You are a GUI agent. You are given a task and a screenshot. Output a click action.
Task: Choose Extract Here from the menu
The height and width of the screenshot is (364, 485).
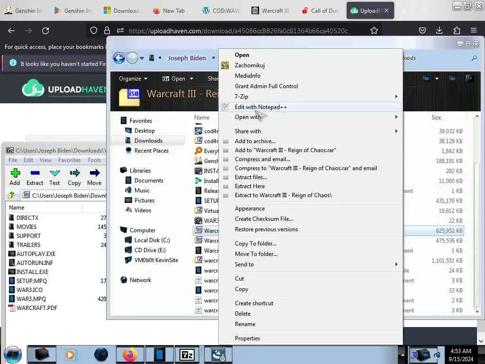coord(310,186)
